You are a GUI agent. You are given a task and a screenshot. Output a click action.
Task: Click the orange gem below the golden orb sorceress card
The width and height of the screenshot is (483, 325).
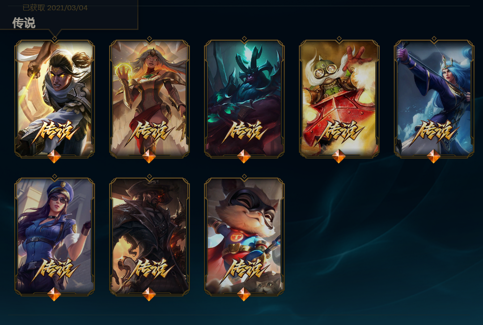[149, 156]
